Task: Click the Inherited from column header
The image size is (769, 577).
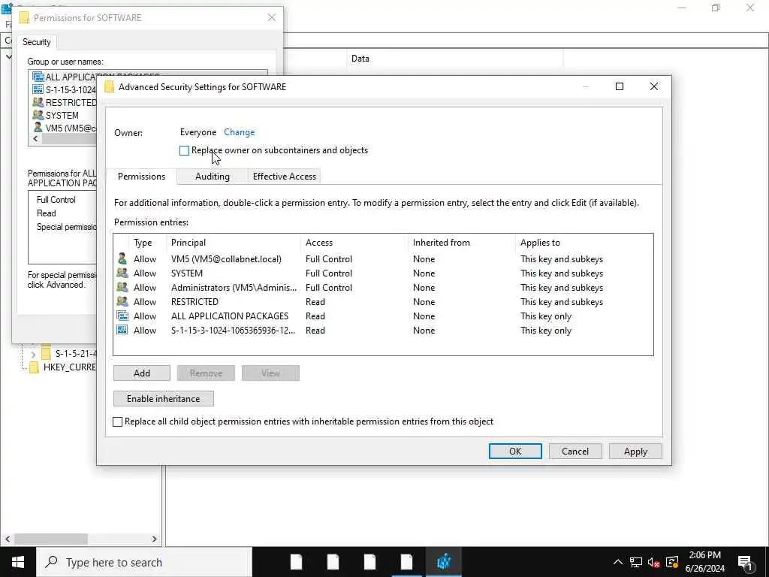Action: point(463,243)
